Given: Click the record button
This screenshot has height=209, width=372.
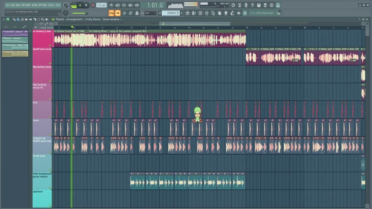Looking at the screenshot, I should click(93, 5).
